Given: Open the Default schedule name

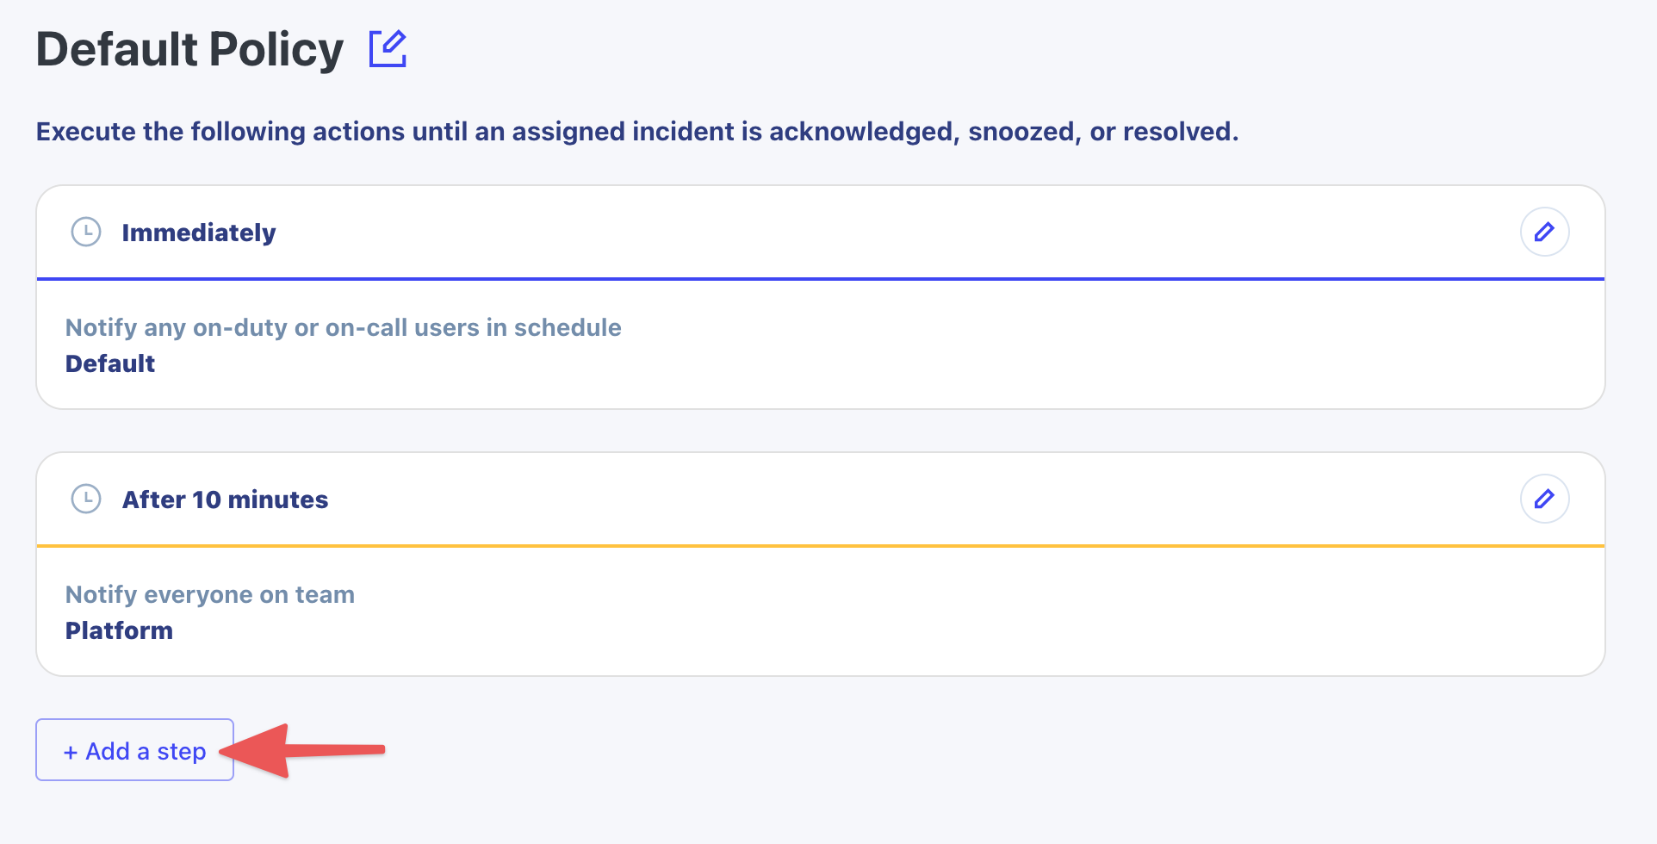Looking at the screenshot, I should pos(110,363).
